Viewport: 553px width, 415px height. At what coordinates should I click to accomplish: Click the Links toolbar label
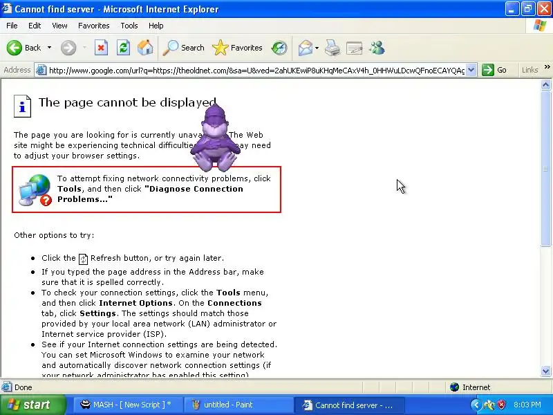click(x=529, y=70)
